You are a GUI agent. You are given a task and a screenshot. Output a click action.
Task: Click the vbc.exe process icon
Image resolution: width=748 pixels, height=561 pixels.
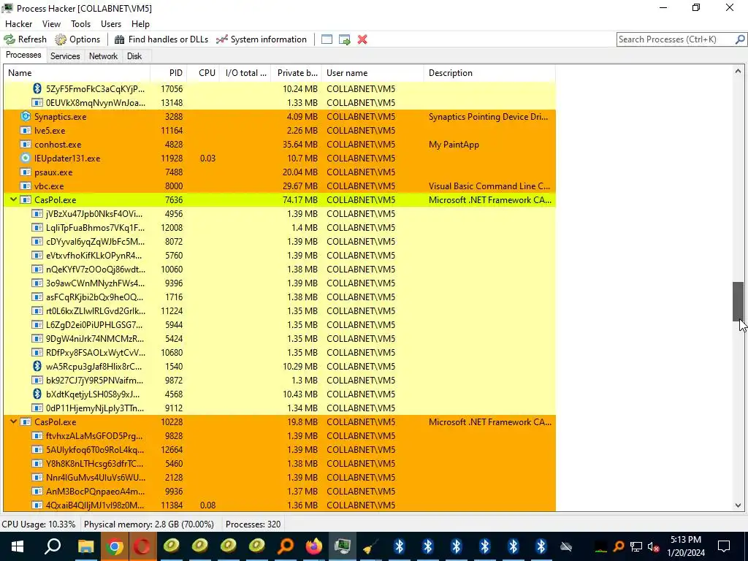tap(26, 186)
